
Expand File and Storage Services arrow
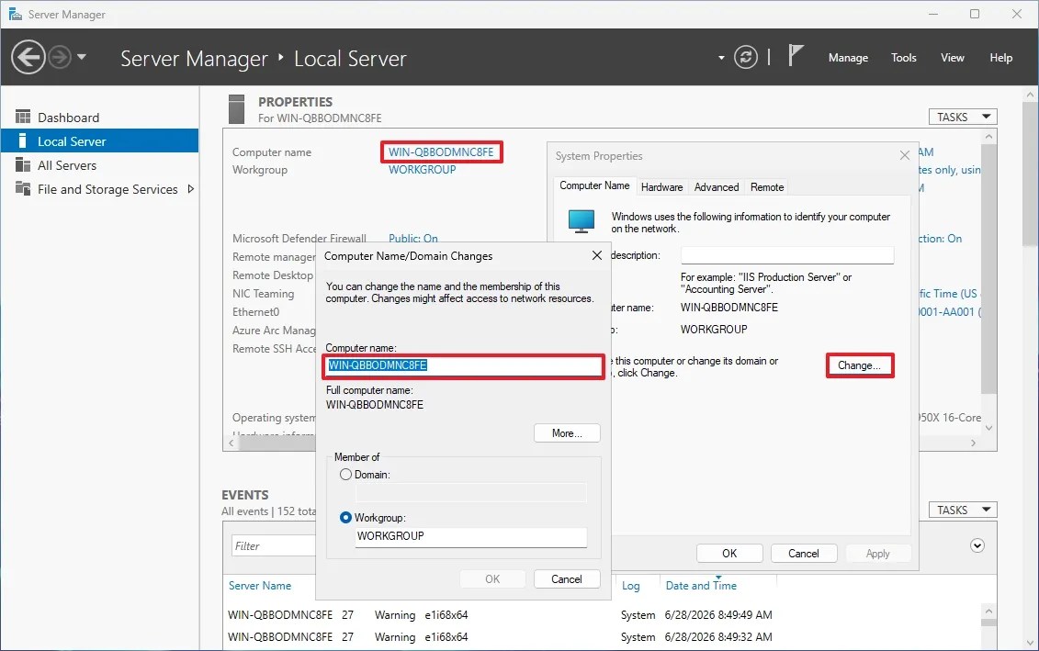pos(191,189)
